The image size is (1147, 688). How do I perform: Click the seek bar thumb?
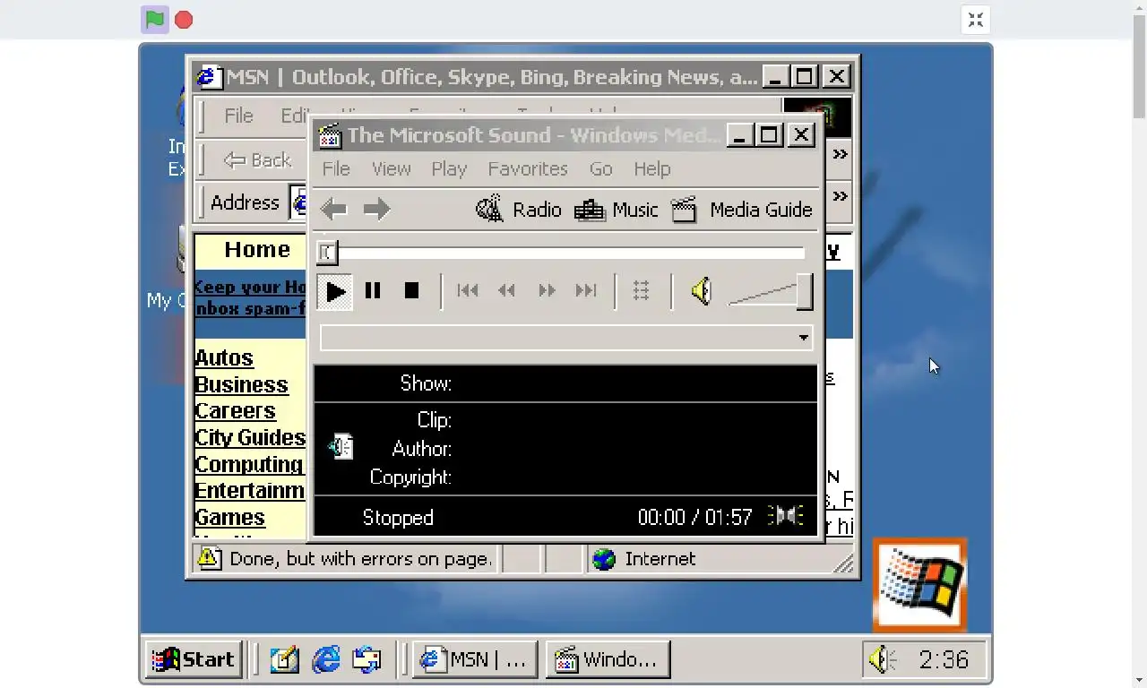pyautogui.click(x=327, y=253)
